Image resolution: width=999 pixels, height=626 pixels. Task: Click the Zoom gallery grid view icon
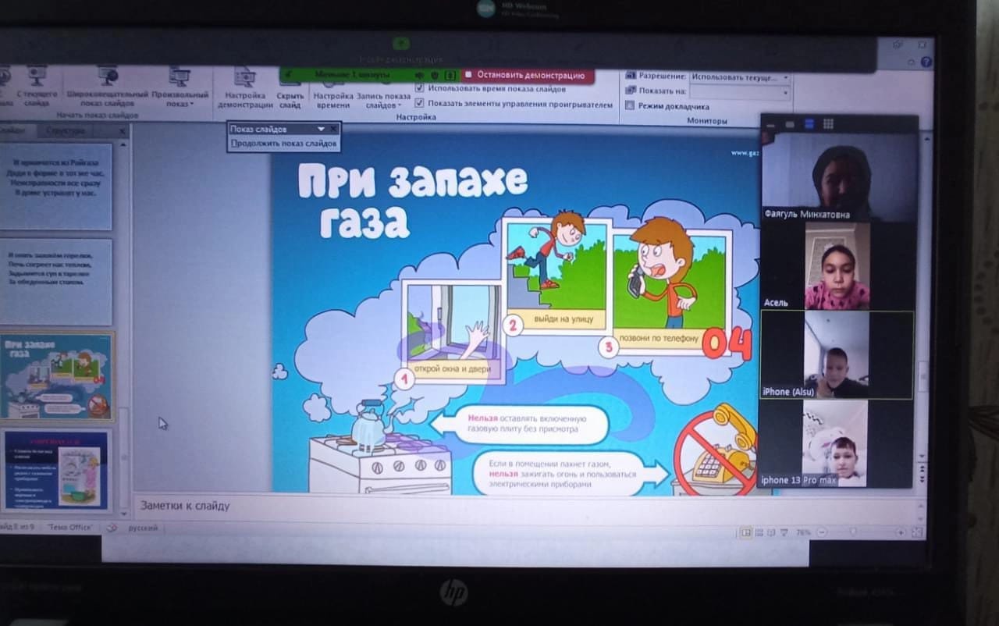828,124
